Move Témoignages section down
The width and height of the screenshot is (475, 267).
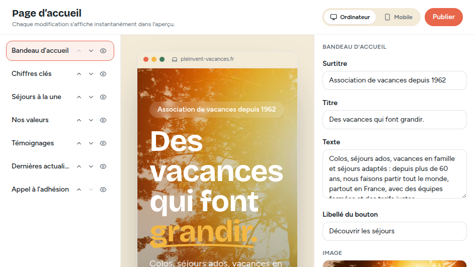pos(91,143)
